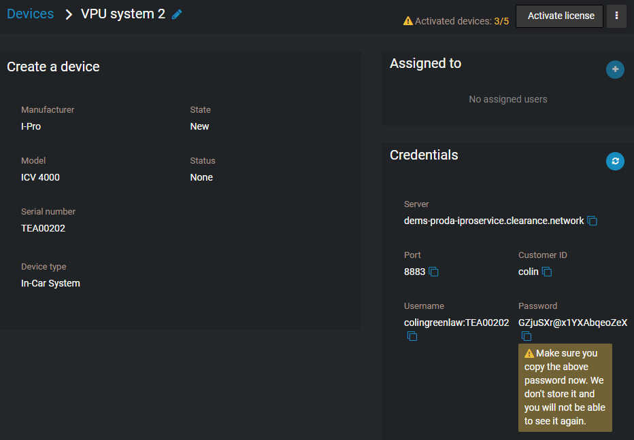Click the No assigned users message
This screenshot has width=634, height=440.
coord(508,99)
